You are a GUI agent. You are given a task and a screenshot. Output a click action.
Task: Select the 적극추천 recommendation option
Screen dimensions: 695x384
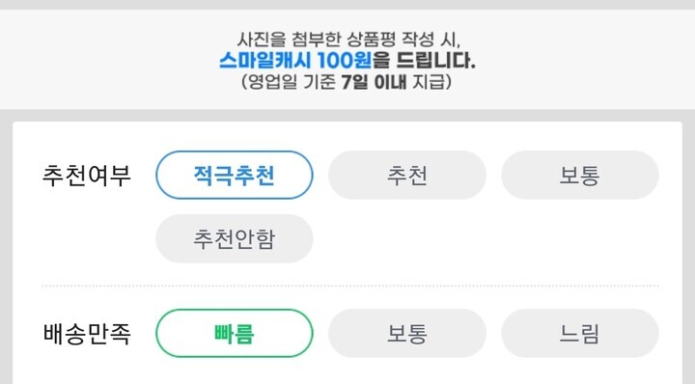click(234, 175)
